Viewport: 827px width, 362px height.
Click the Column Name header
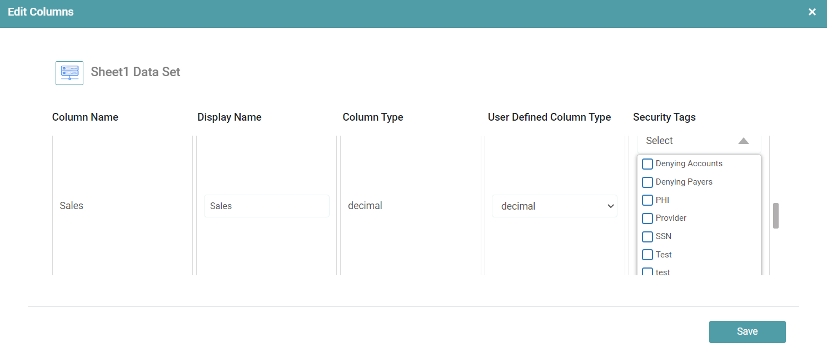[x=85, y=117]
